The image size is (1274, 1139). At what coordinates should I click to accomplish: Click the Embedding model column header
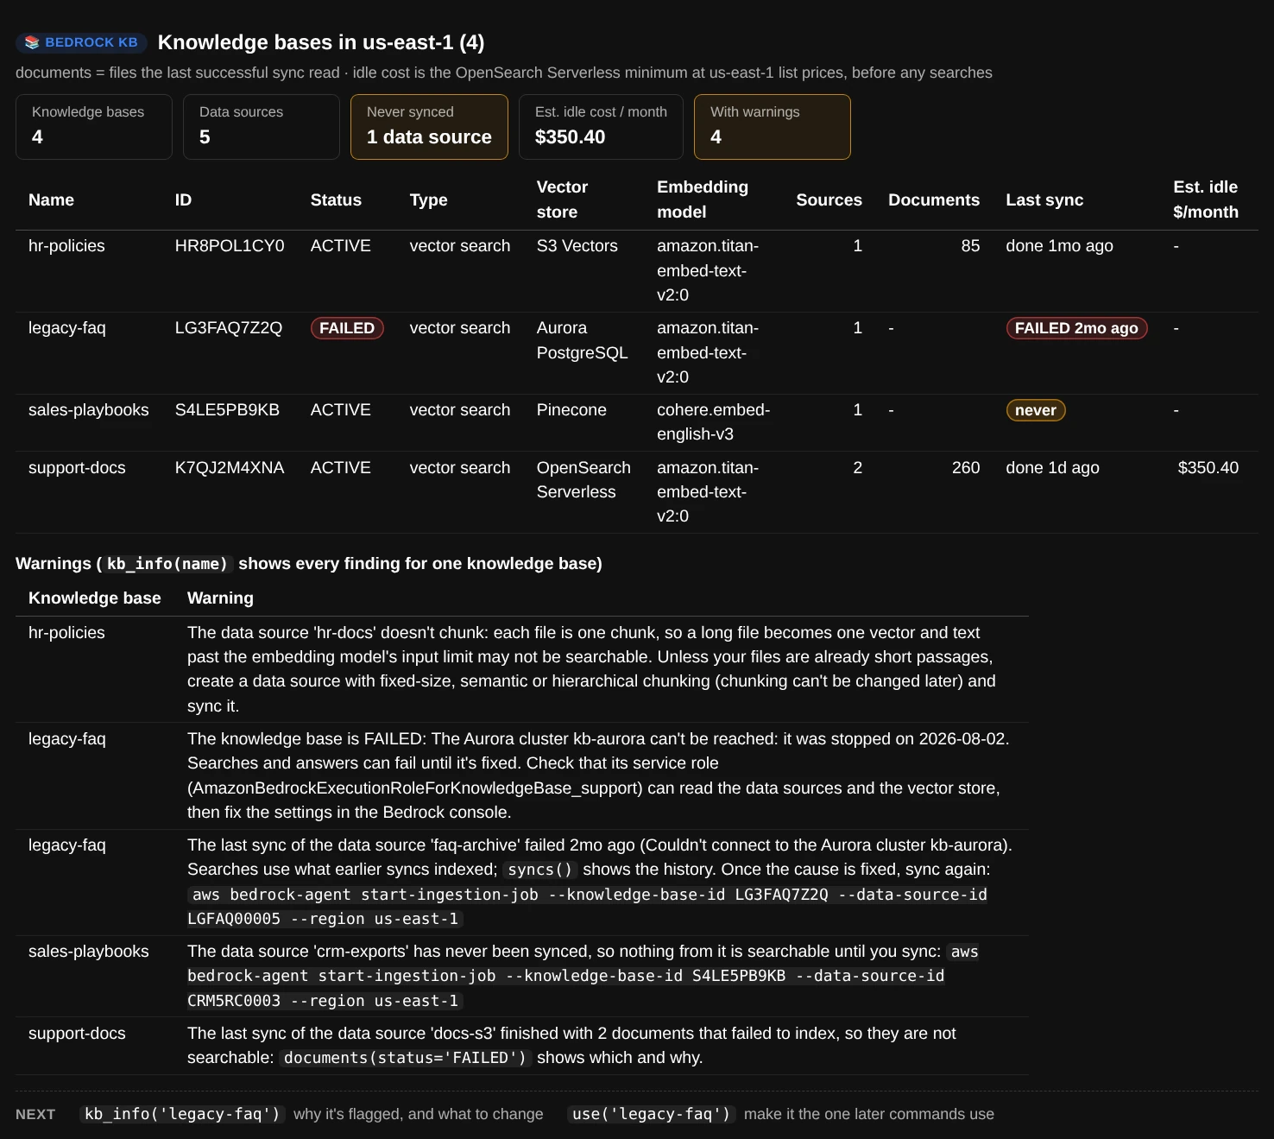click(703, 199)
